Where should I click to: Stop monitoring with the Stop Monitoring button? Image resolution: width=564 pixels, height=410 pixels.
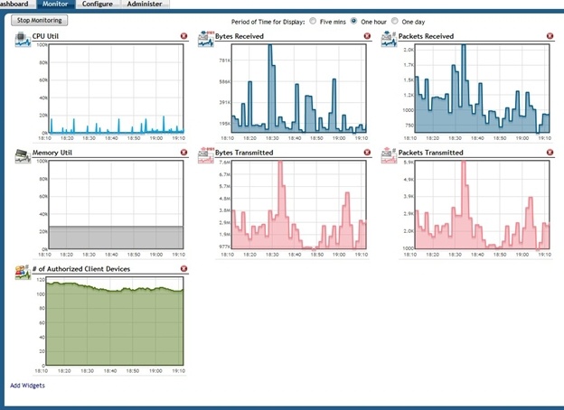40,21
